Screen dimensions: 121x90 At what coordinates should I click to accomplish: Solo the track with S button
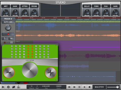[x=5, y=38]
